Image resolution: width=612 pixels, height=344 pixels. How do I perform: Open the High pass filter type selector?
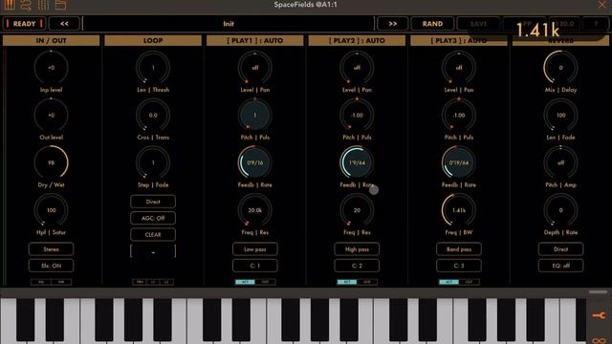357,249
